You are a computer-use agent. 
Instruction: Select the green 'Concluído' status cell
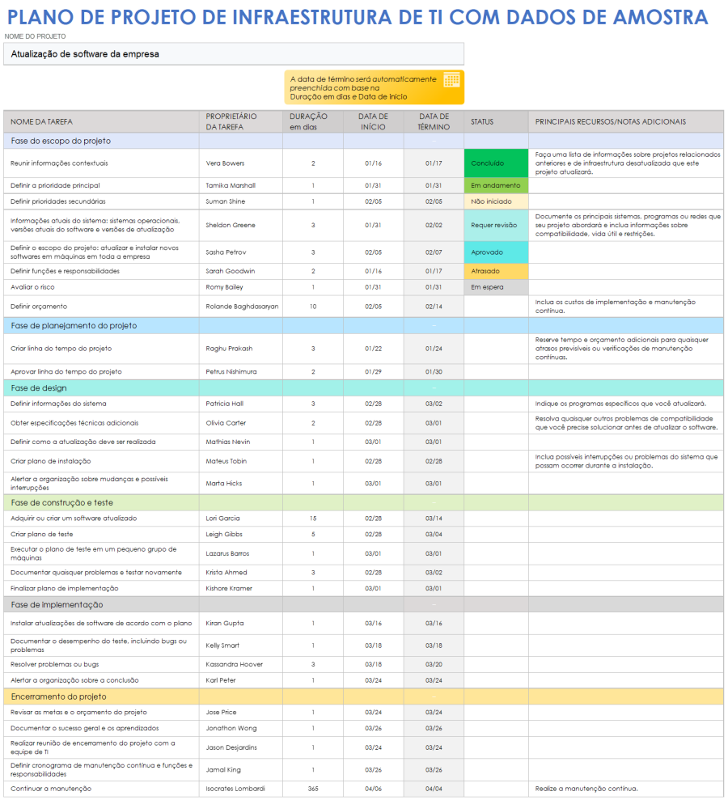(x=496, y=163)
